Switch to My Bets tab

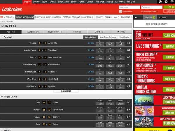tap(162, 17)
